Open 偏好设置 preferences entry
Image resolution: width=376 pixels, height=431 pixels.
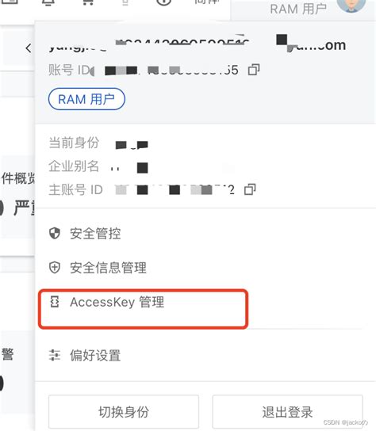coord(95,355)
